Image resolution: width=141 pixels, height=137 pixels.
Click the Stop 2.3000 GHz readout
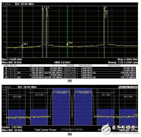click(128, 59)
